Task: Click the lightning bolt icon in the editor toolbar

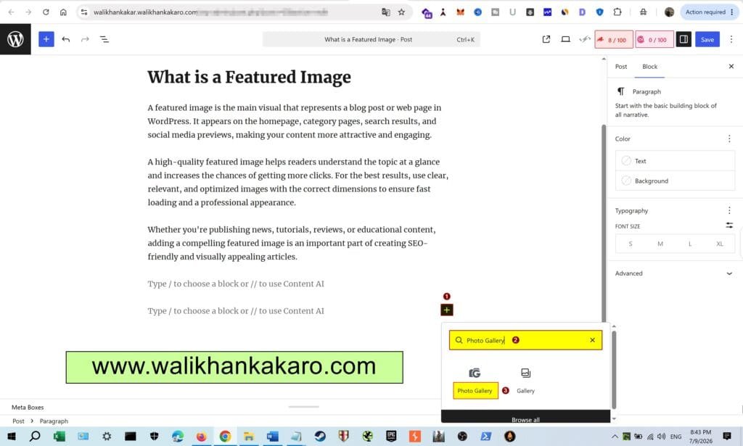Action: (584, 39)
